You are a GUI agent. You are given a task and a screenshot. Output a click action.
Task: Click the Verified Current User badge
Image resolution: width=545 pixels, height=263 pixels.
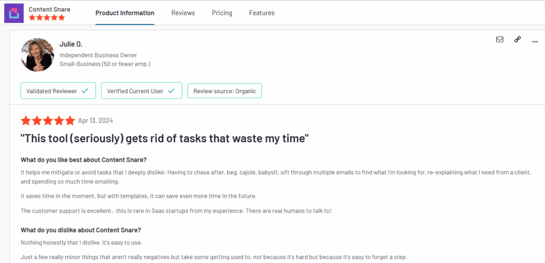[x=142, y=91]
